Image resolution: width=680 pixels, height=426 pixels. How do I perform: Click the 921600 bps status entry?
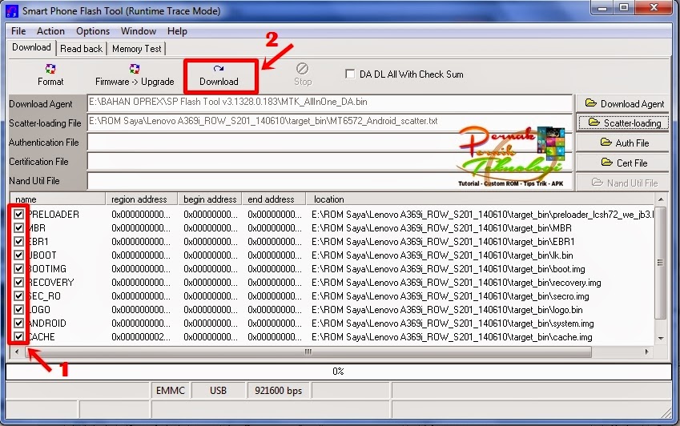pos(279,391)
